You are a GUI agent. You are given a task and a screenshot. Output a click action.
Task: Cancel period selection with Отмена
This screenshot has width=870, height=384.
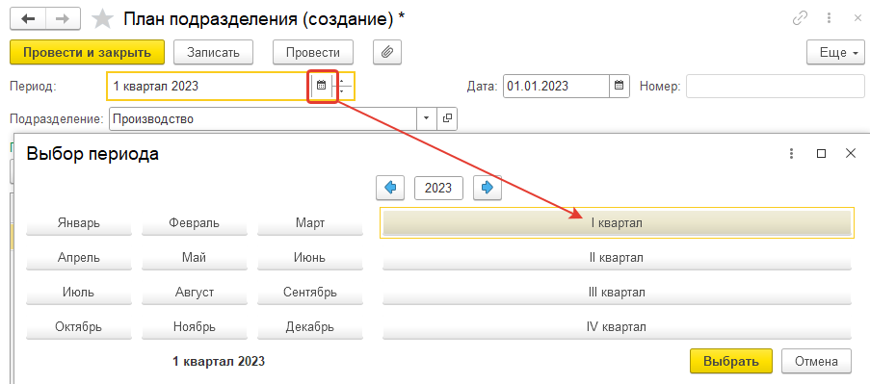(816, 361)
